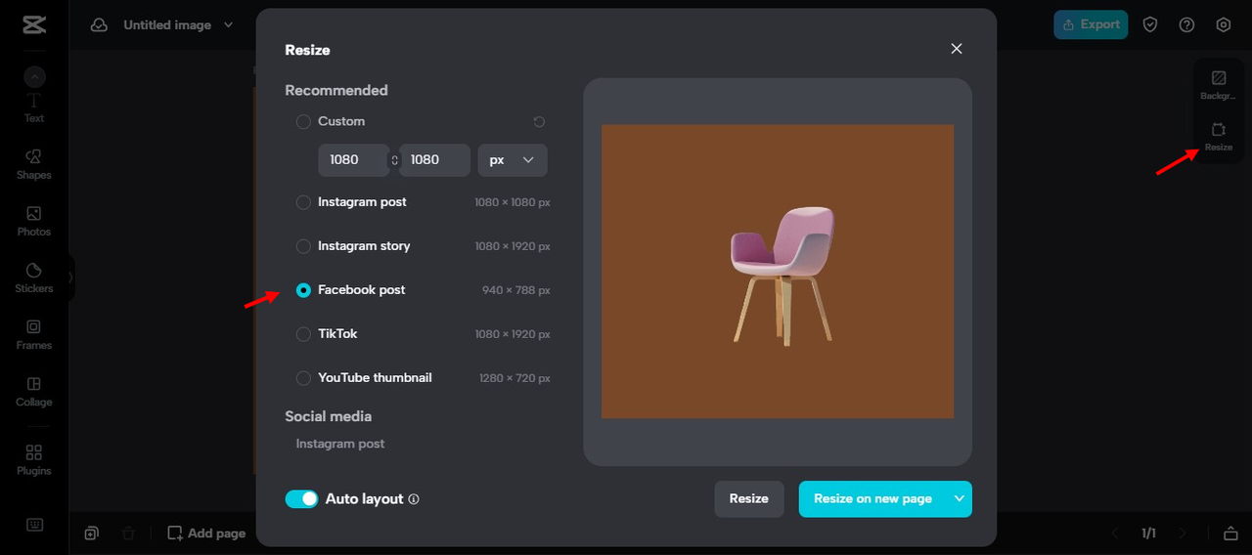Image resolution: width=1252 pixels, height=555 pixels.
Task: Click the 1/1 page counter
Action: pyautogui.click(x=1149, y=534)
